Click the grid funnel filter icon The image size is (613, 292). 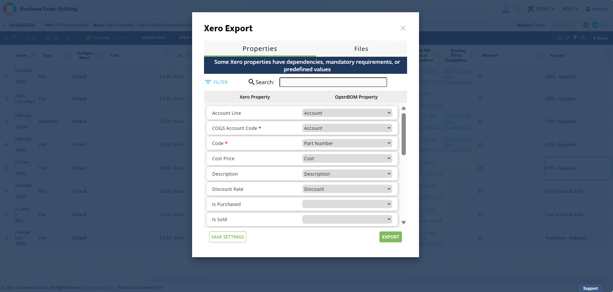[x=575, y=38]
